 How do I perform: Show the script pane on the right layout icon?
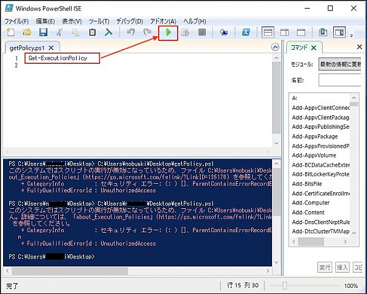[x=284, y=32]
